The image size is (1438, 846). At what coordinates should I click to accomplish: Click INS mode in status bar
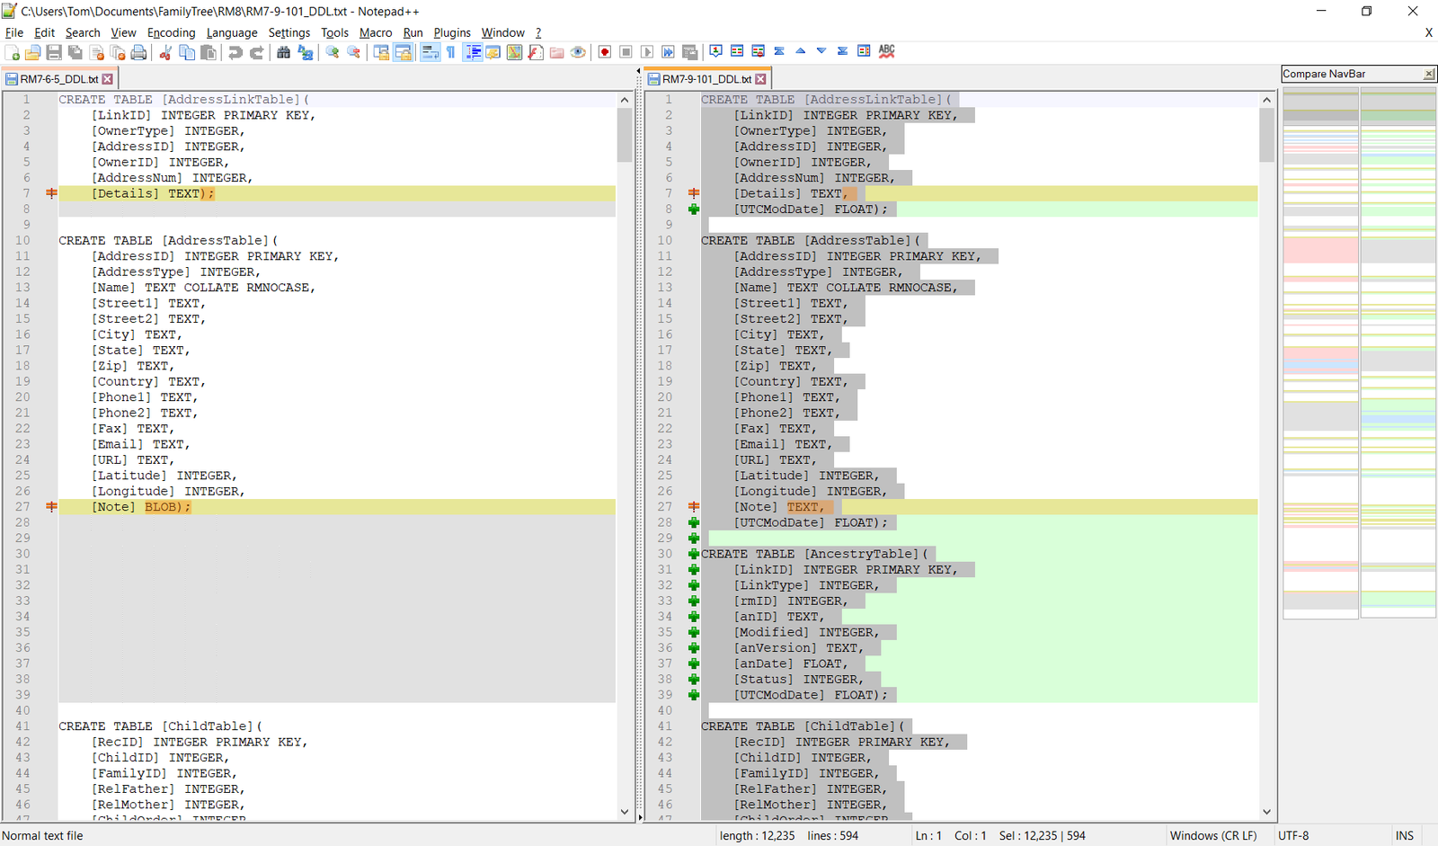point(1405,835)
